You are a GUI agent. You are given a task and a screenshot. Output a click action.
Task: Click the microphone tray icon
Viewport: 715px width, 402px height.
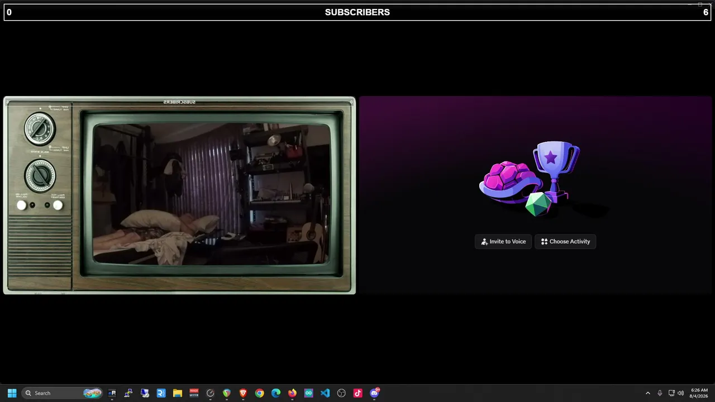[x=660, y=393]
